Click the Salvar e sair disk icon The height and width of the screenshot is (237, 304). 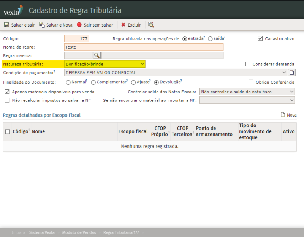6,25
